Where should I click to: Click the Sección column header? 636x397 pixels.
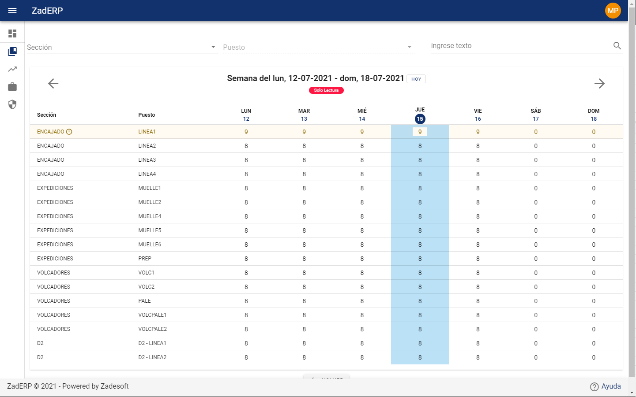pos(46,115)
